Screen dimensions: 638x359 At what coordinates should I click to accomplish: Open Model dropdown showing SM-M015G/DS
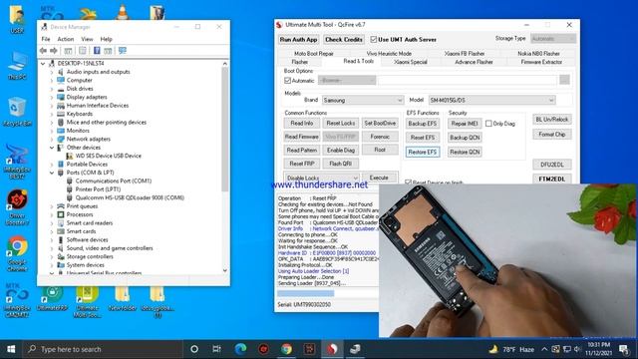[491, 100]
